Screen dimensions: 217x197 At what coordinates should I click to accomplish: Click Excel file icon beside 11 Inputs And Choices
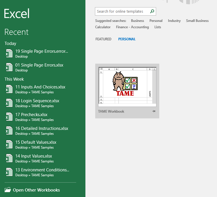9,89
